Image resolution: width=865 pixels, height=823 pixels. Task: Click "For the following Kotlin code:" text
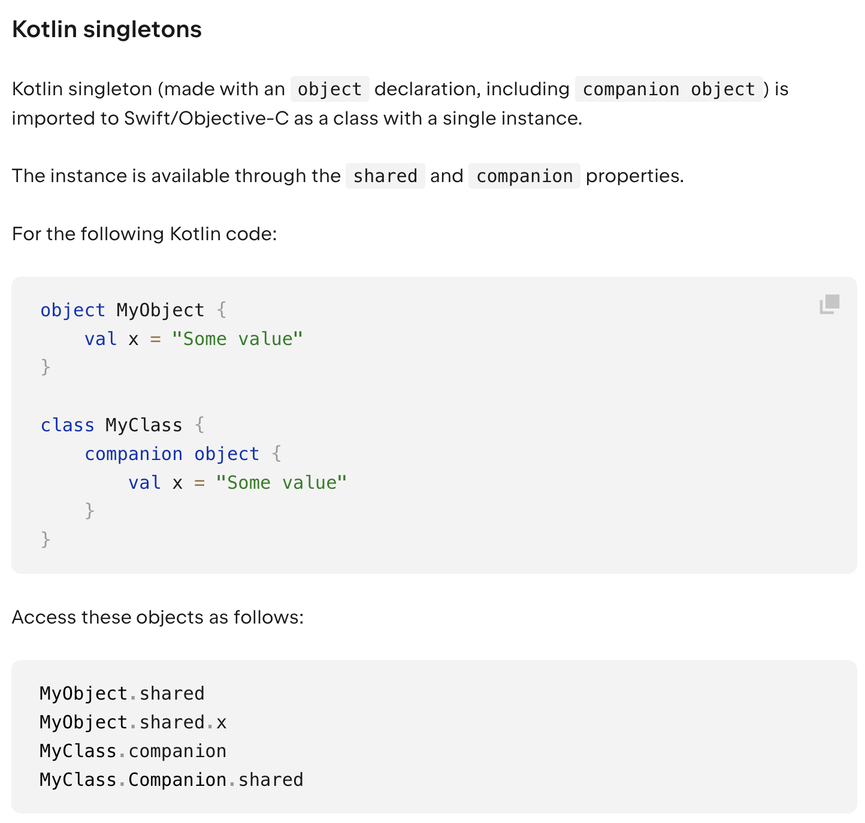[144, 234]
